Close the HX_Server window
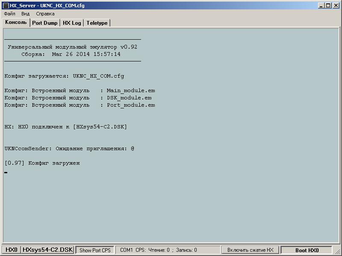 point(336,6)
